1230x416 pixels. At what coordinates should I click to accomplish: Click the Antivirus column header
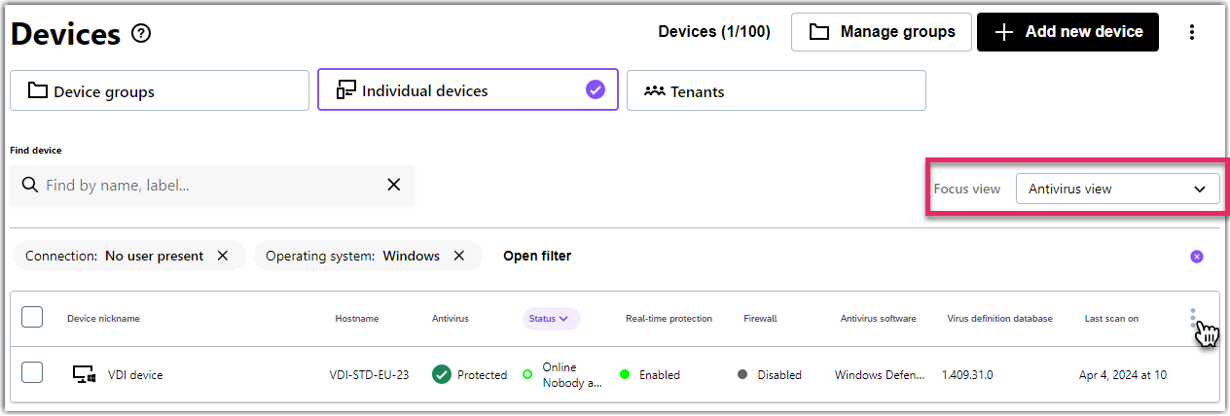pyautogui.click(x=451, y=319)
